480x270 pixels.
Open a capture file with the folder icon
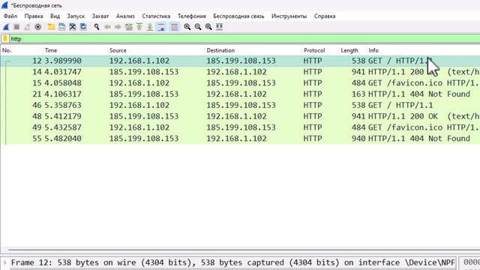[51, 27]
